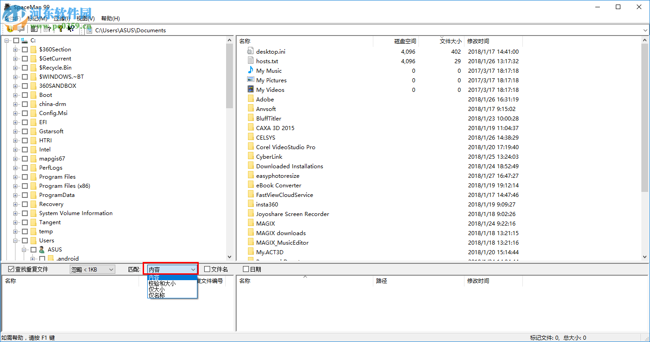Enable the 日期 match checkbox
The height and width of the screenshot is (342, 650).
click(x=246, y=269)
